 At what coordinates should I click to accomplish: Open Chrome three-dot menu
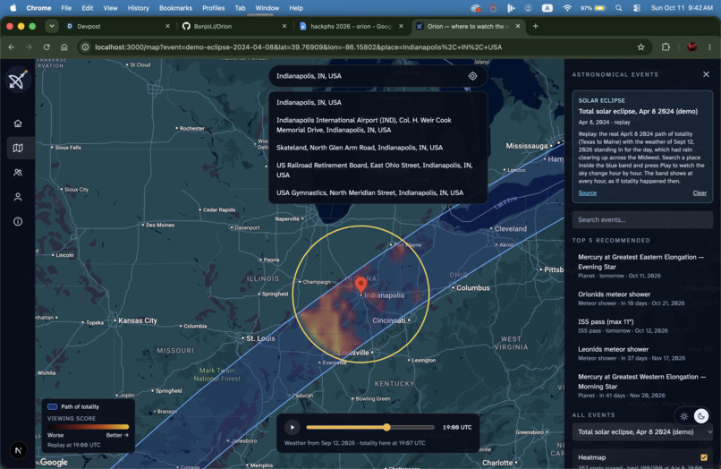pos(709,47)
